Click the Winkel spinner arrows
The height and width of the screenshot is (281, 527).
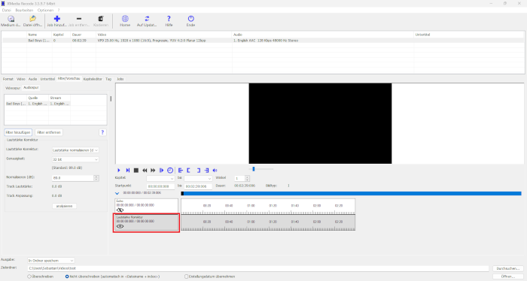tap(248, 178)
